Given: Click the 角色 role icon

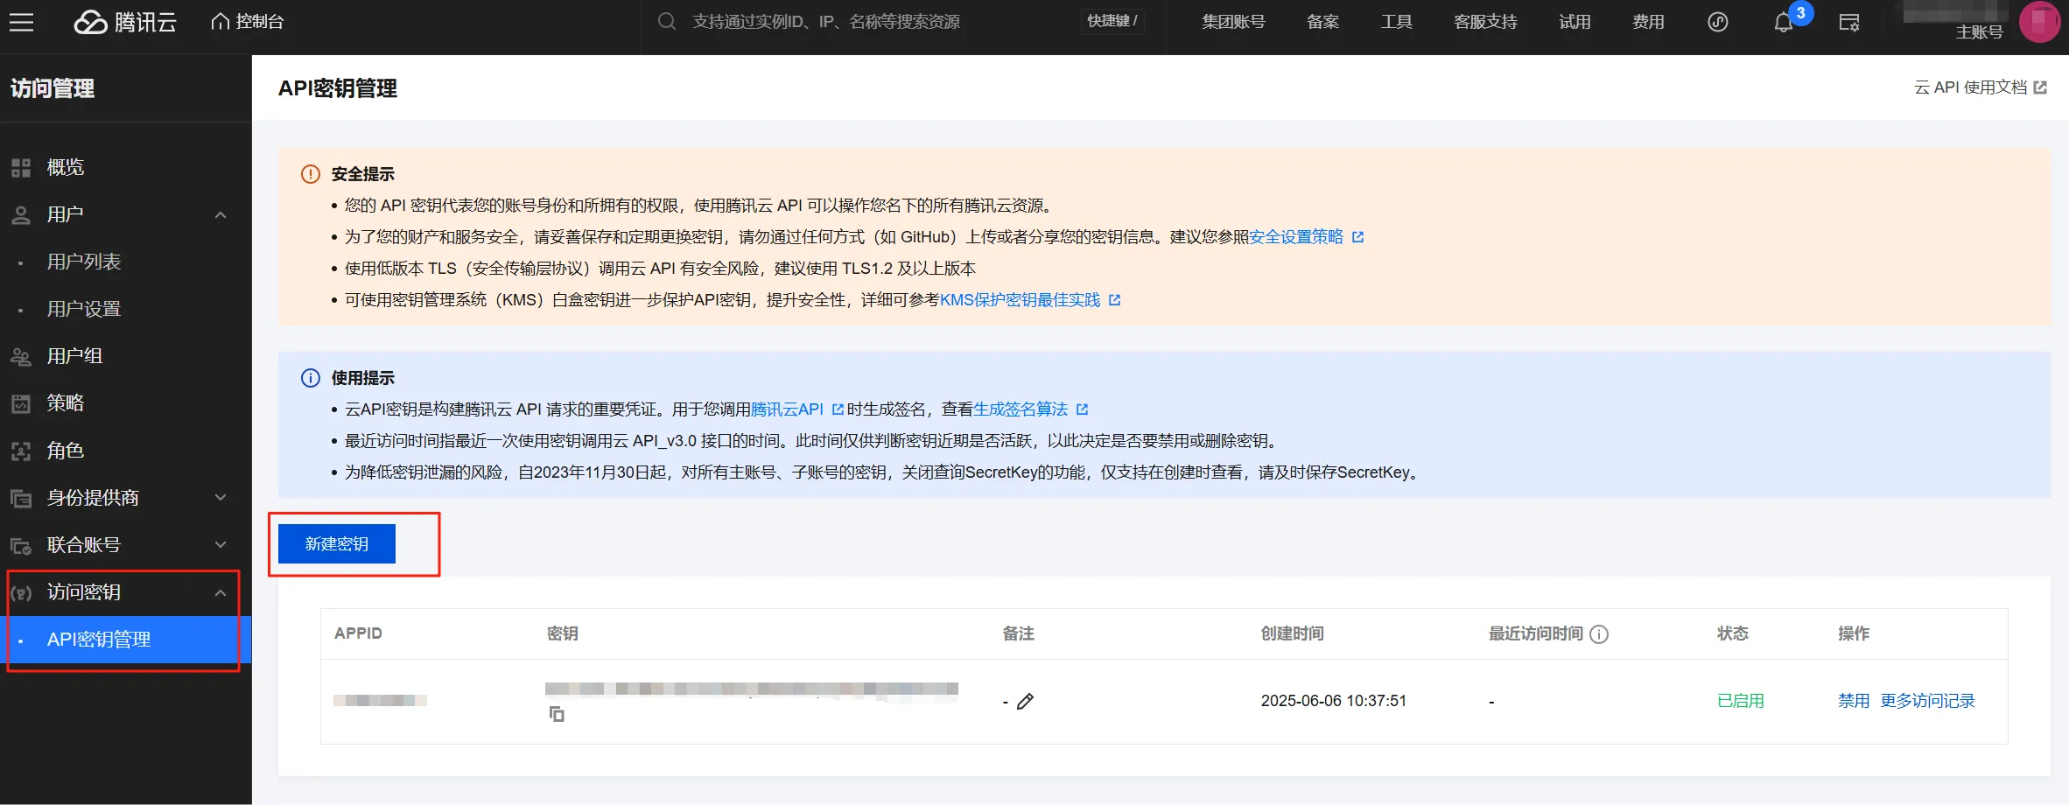Looking at the screenshot, I should pyautogui.click(x=21, y=451).
